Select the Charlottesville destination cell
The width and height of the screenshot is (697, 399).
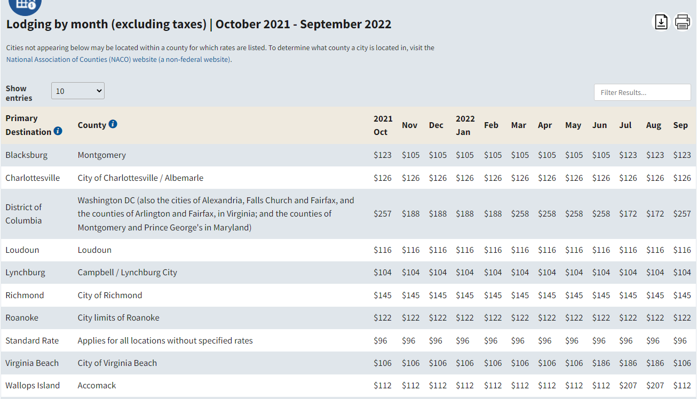click(x=33, y=178)
